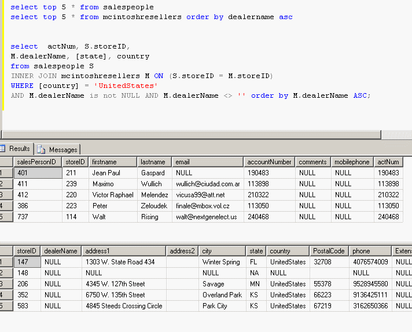Click lastname cell Zeloudek

pos(154,206)
